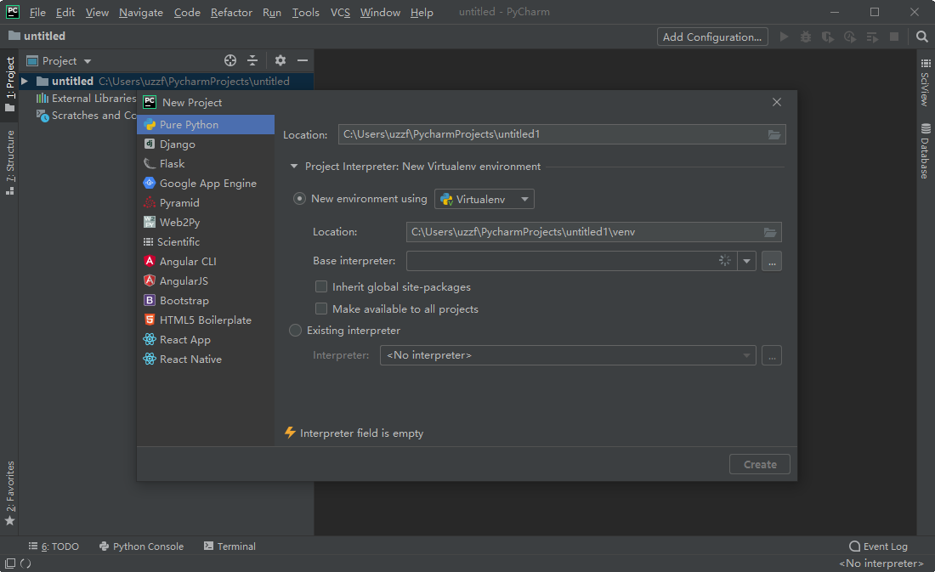
Task: Open the Database side tab
Action: point(925,151)
